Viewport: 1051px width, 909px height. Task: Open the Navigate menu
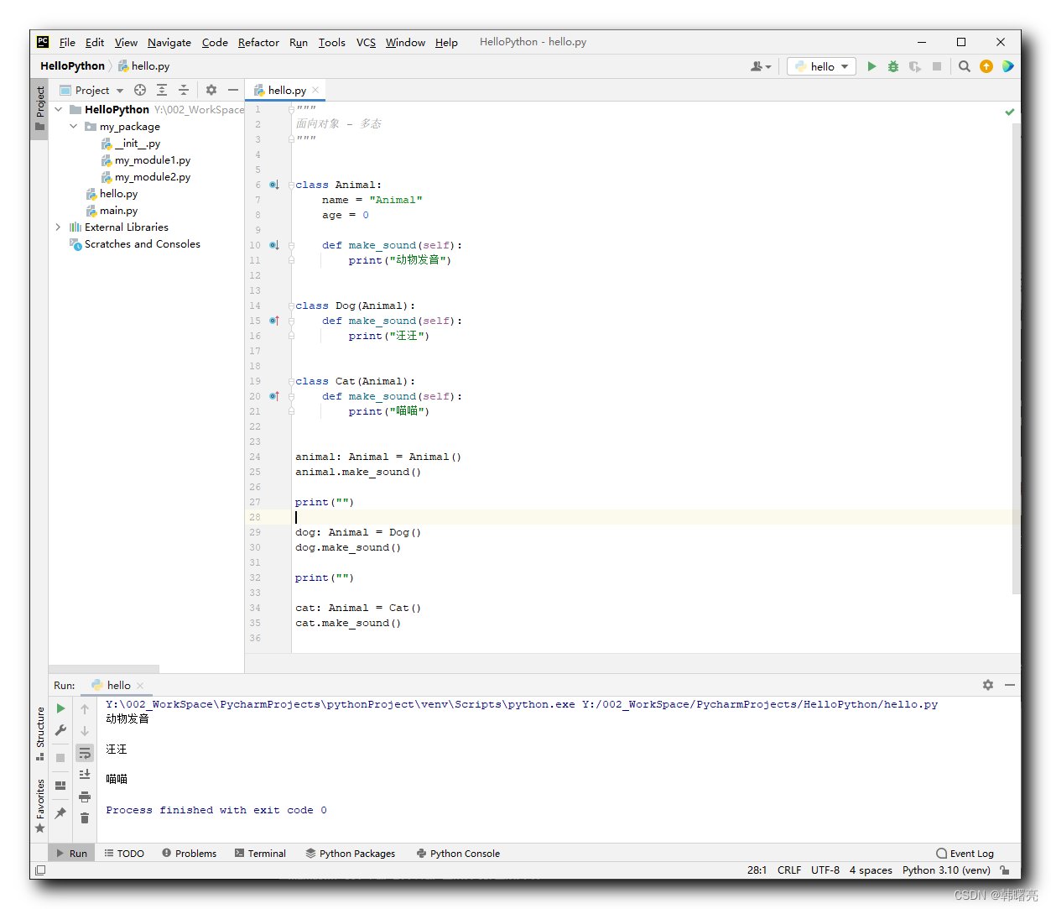(x=169, y=42)
